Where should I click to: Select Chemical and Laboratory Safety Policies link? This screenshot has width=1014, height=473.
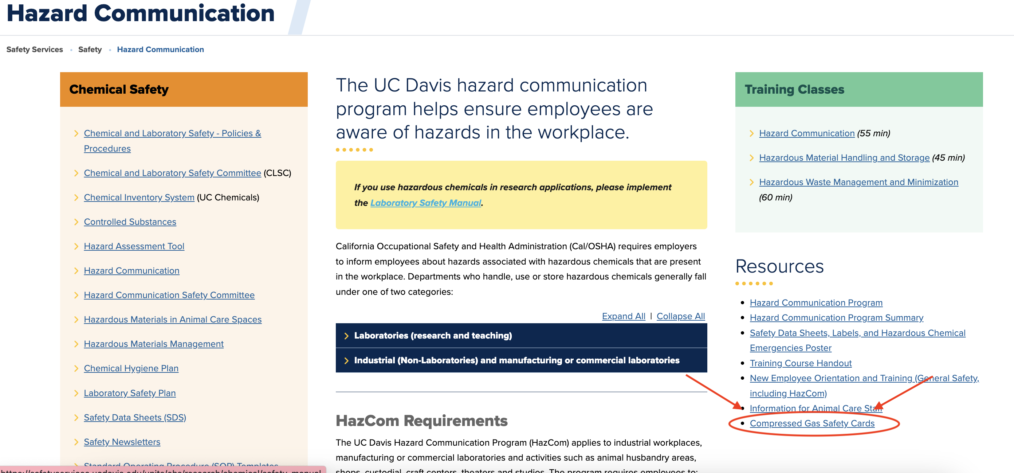click(172, 133)
